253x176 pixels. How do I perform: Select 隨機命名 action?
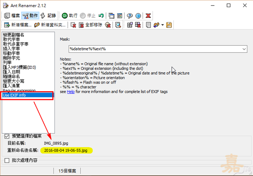11,76
